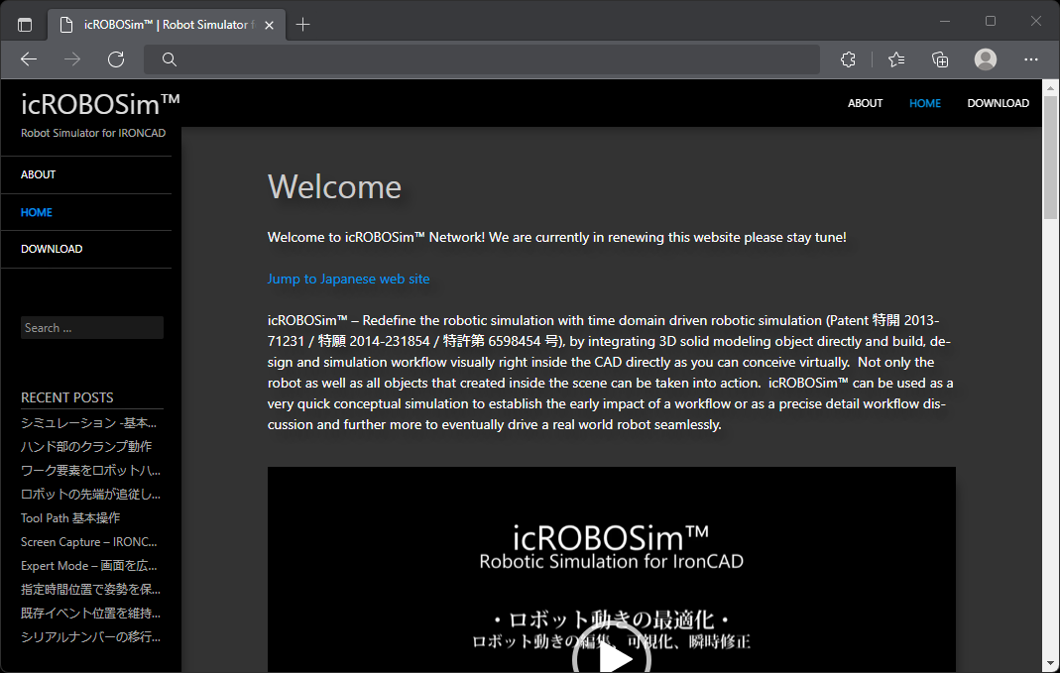Open the browser Extensions icon
Image resolution: width=1060 pixels, height=673 pixels.
[x=848, y=59]
